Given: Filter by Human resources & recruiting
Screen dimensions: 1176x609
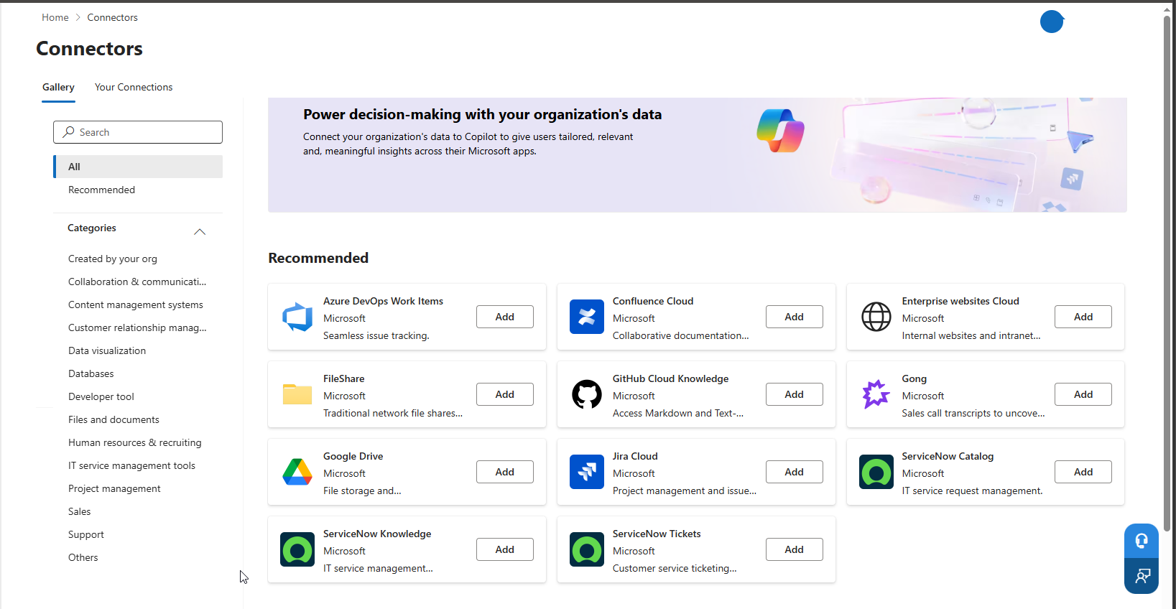Looking at the screenshot, I should pos(135,442).
